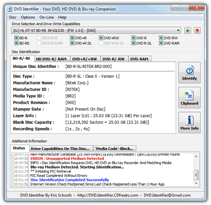The height and width of the screenshot is (205, 211).
Task: Click the Manufacturer Name value Ritek Corp.
Action: (x=77, y=83)
